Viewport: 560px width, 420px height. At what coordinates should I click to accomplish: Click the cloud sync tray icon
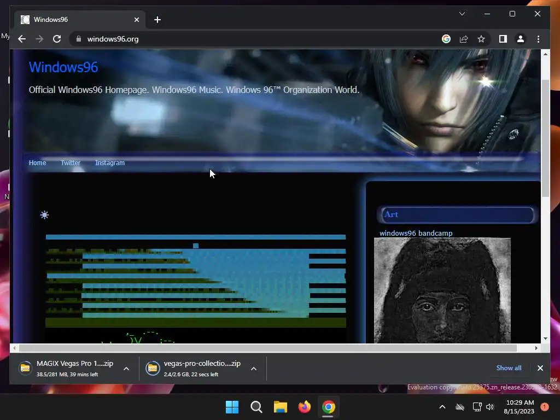pyautogui.click(x=460, y=407)
